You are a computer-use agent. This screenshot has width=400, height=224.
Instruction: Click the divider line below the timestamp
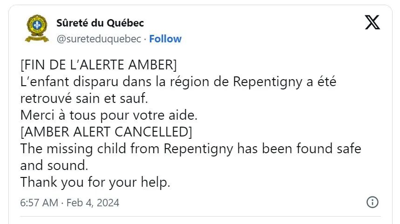point(200,217)
